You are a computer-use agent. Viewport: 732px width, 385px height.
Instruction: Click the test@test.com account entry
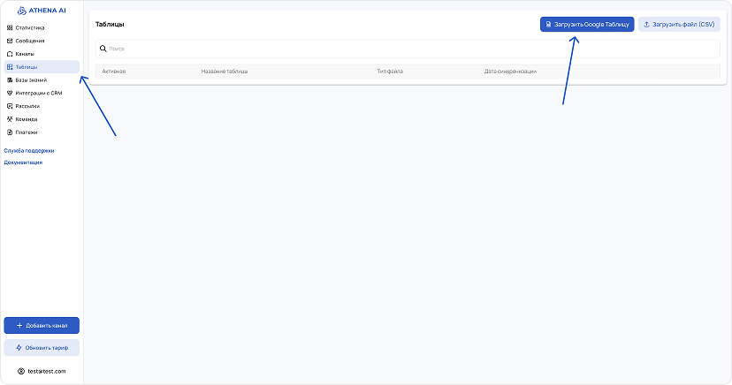click(42, 371)
